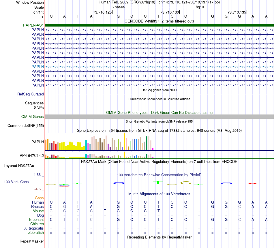The image size is (274, 248).
Task: Click the 4.88 upper conservation scale value
Action: point(37,174)
